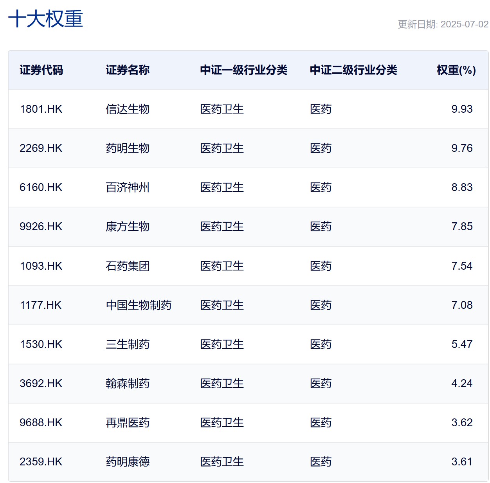Screen dimensions: 490x483
Task: Select stock code 1530.HK
Action: coord(41,344)
